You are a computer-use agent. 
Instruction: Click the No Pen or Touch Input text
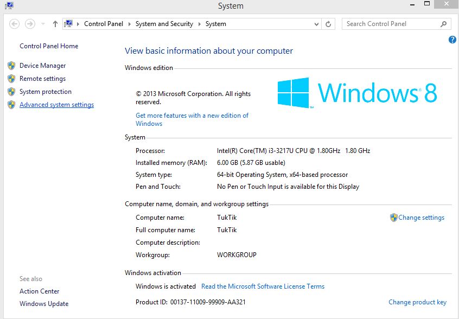[288, 187]
